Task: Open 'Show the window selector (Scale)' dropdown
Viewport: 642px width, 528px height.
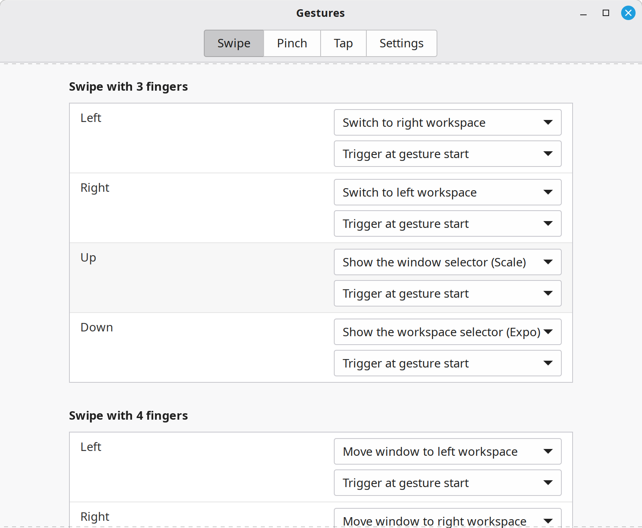Action: click(448, 262)
